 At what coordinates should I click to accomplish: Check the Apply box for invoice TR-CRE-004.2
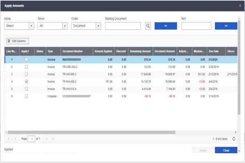coord(27,67)
